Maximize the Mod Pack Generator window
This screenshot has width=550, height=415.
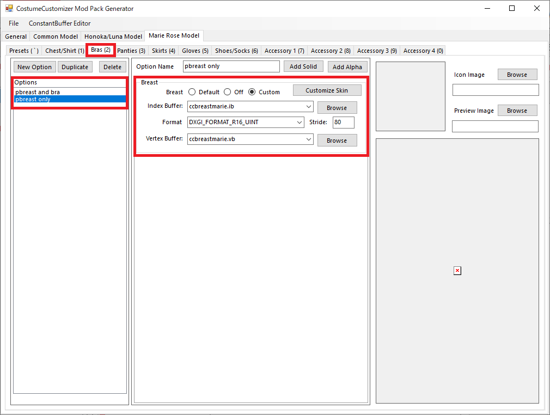click(512, 8)
